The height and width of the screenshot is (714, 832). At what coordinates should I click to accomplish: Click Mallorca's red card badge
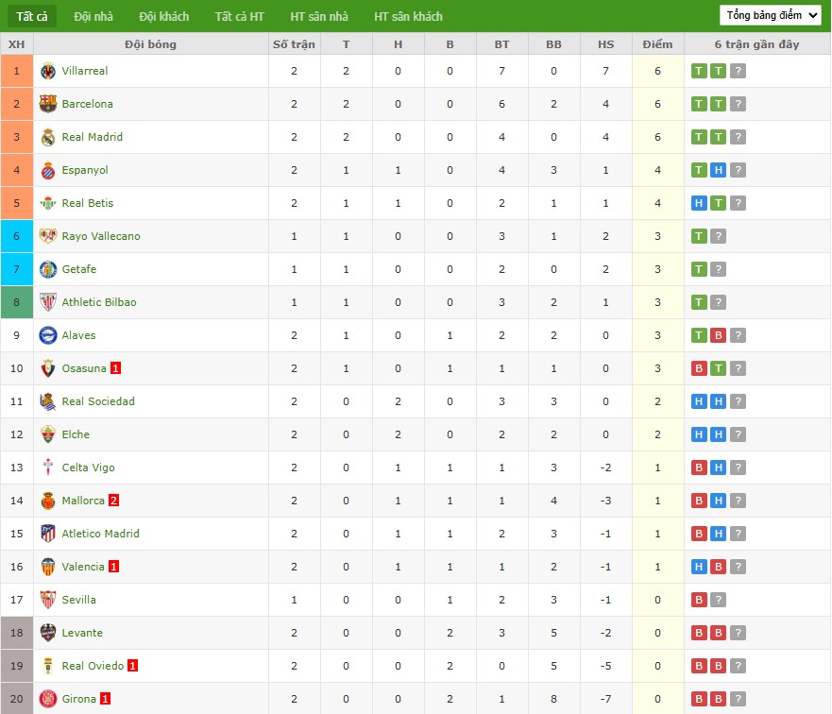click(x=114, y=501)
